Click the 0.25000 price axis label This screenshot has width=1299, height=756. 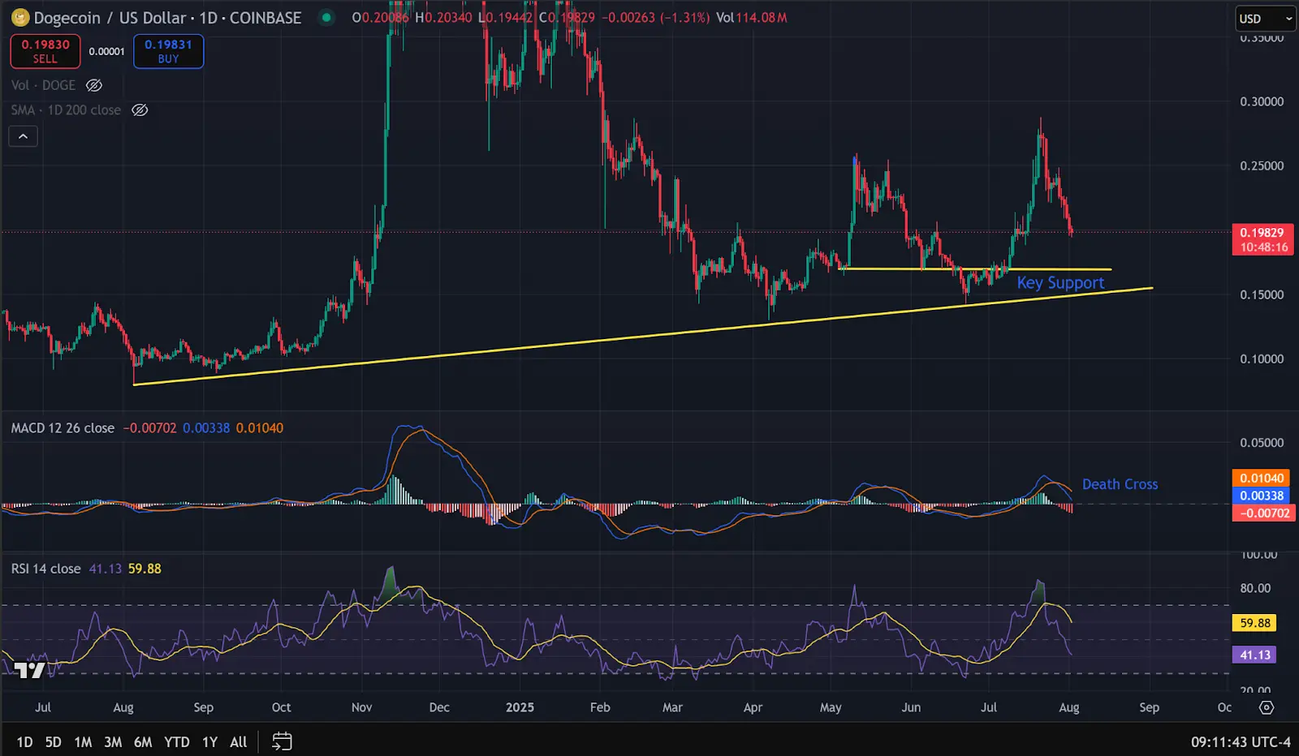coord(1262,165)
